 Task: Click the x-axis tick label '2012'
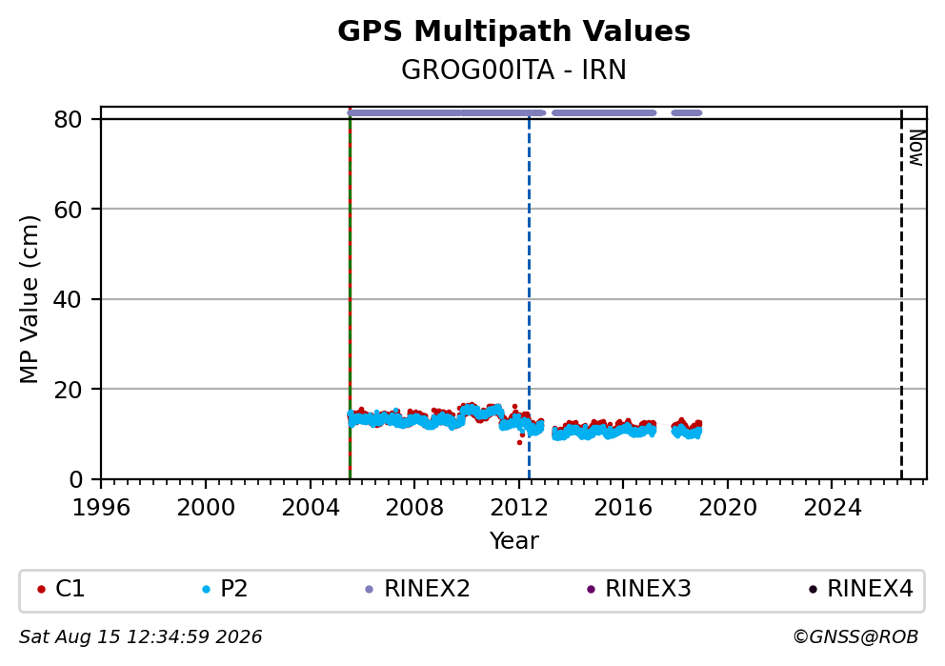point(519,508)
